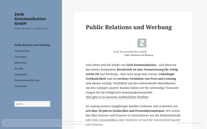Open the Leistungen menu item
The height and width of the screenshot is (129, 207).
(21, 57)
